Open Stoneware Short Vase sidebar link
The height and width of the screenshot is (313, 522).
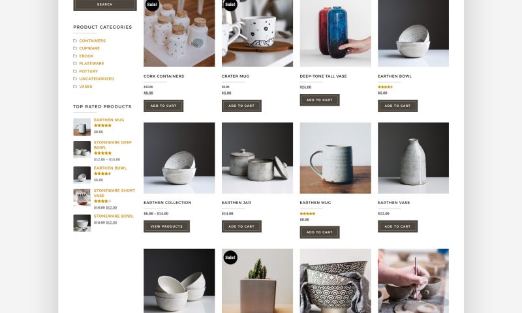click(114, 193)
